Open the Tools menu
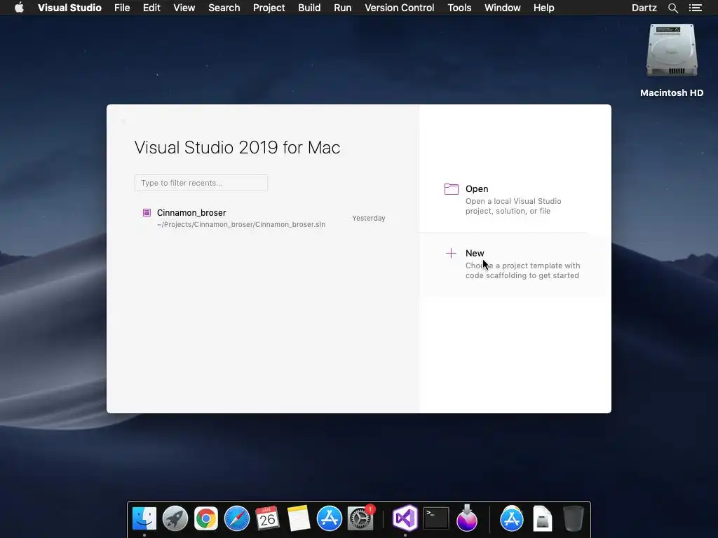The width and height of the screenshot is (718, 538). [459, 8]
